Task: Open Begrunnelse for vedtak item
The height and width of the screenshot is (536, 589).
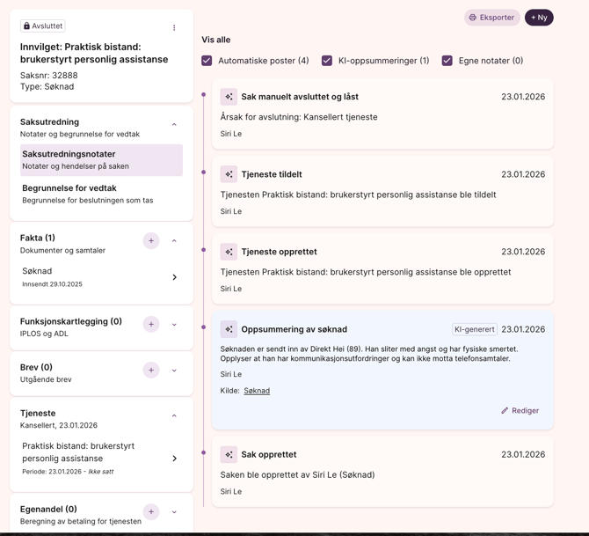Action: point(101,194)
